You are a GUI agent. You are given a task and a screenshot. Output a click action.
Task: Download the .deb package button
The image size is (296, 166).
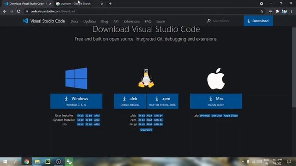click(x=130, y=101)
